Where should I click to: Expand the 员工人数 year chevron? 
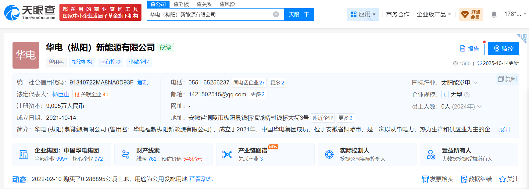tap(479, 106)
